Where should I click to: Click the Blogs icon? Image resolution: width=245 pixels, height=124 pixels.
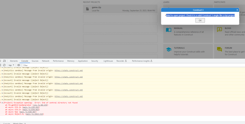[x=219, y=29]
